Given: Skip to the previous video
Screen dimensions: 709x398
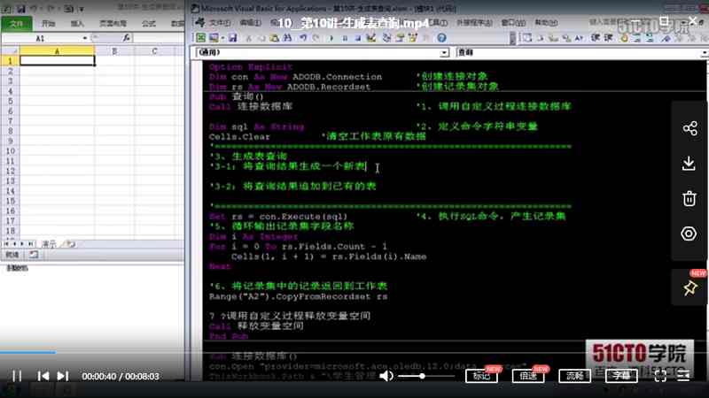Looking at the screenshot, I should 43,376.
